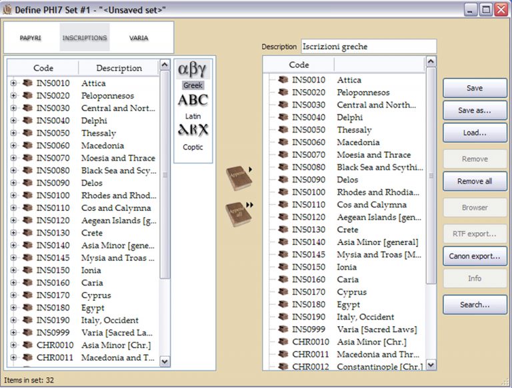
Task: Click the Search... button
Action: click(x=475, y=305)
